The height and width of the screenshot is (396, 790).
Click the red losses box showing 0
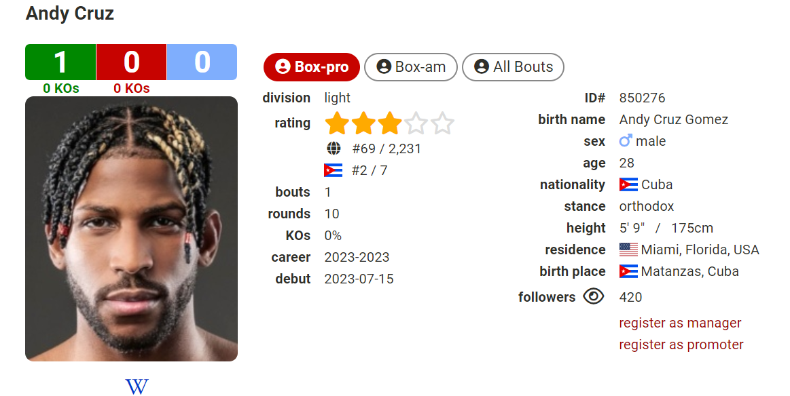tap(132, 62)
